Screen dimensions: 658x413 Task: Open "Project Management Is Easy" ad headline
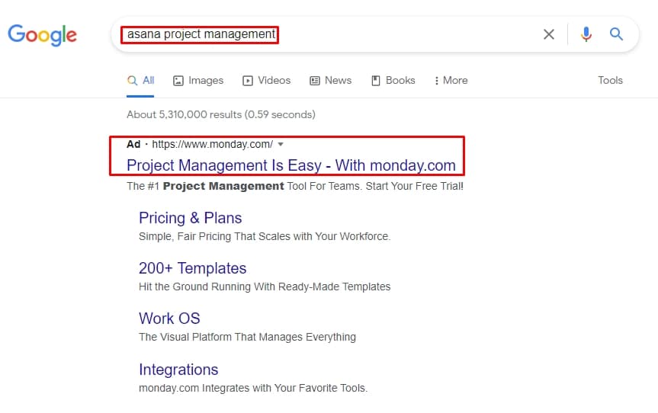click(x=290, y=165)
